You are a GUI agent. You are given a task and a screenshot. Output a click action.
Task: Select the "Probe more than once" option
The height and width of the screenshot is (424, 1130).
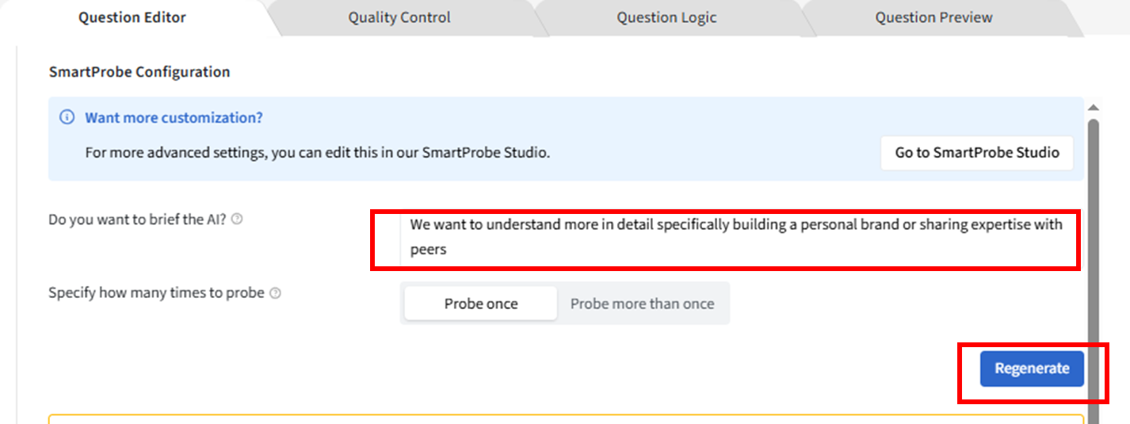[x=642, y=304]
